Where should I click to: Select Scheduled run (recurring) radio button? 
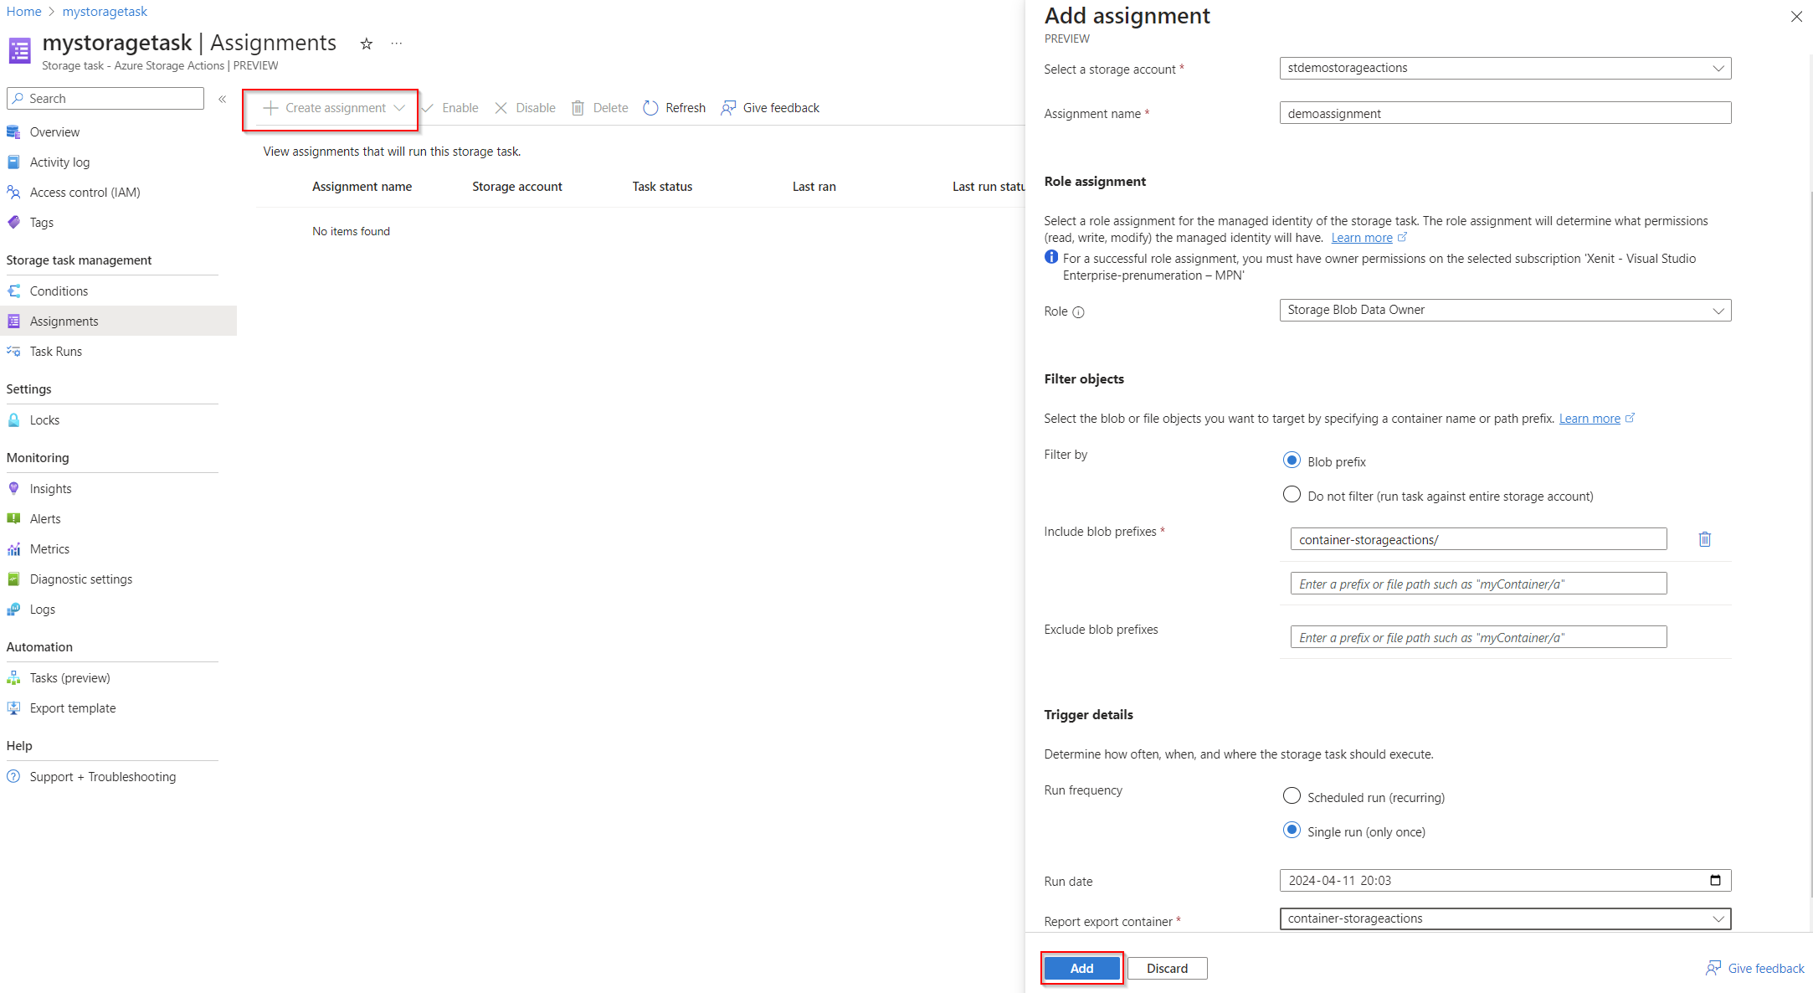click(1292, 796)
